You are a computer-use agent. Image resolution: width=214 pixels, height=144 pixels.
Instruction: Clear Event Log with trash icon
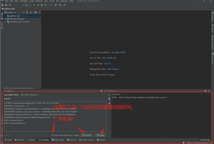click(109, 99)
